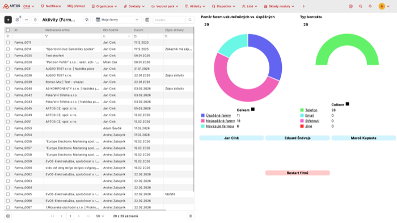Tick checkbox for Farma_0053
Screen dimensions: 397x223
(8, 128)
